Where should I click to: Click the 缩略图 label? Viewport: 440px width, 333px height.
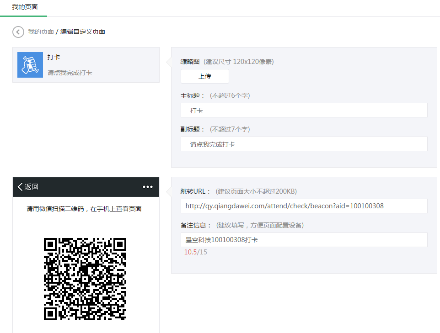click(x=190, y=62)
